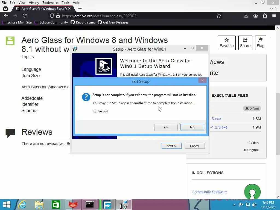This screenshot has height=210, width=280.
Task: Open the browser hamburger menu
Action: (x=274, y=16)
